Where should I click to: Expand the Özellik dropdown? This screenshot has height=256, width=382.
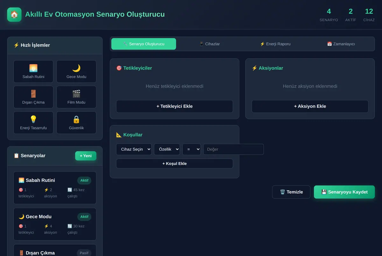[x=167, y=149]
